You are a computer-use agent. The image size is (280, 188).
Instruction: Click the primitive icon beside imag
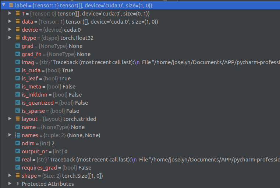18,62
